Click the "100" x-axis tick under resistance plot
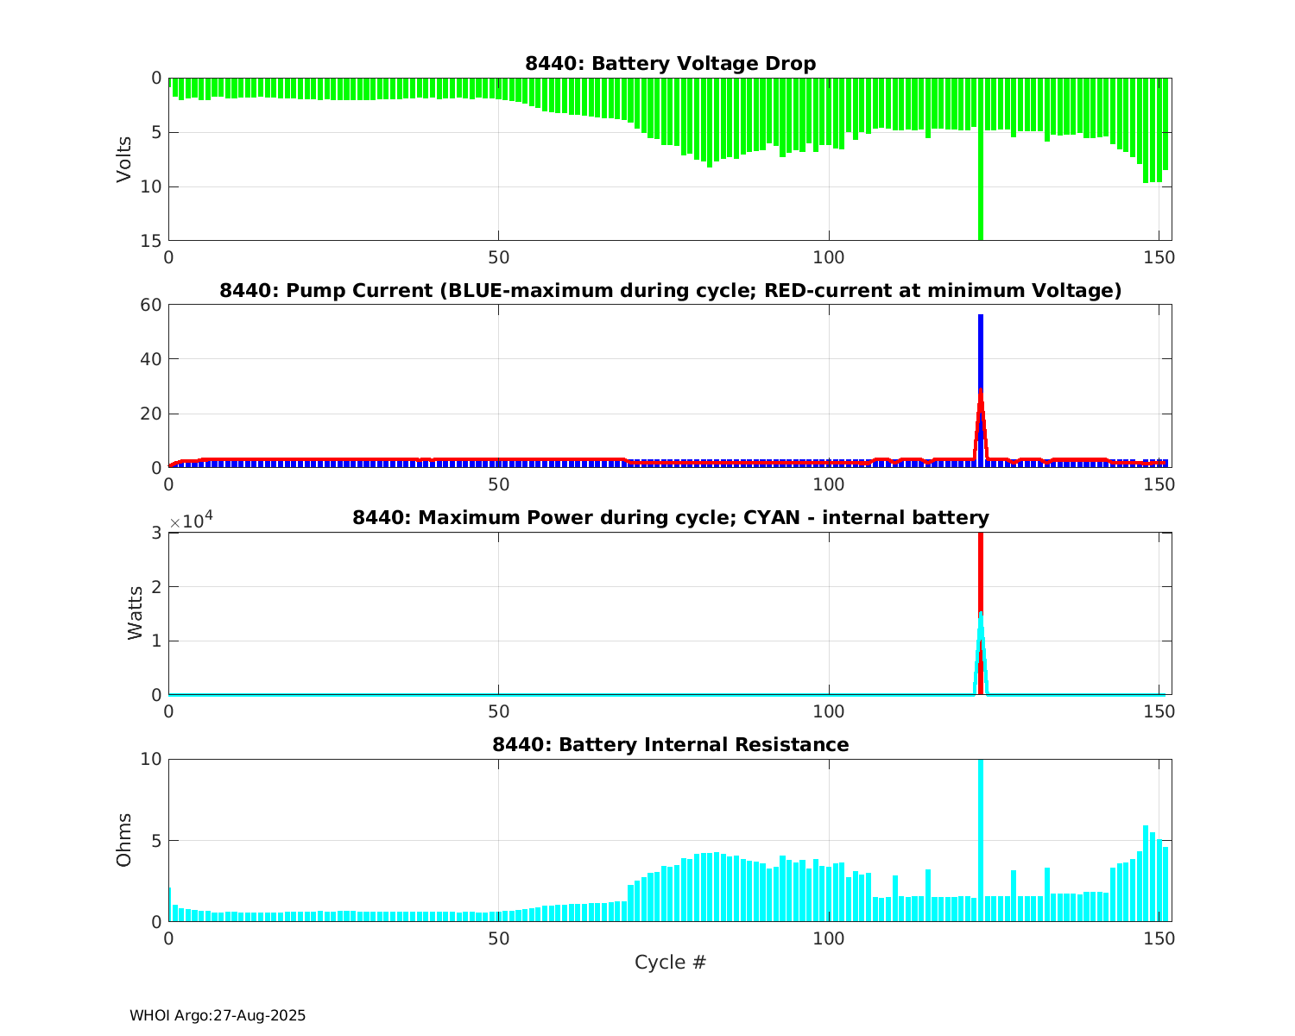The width and height of the screenshot is (1295, 1036). click(x=829, y=939)
